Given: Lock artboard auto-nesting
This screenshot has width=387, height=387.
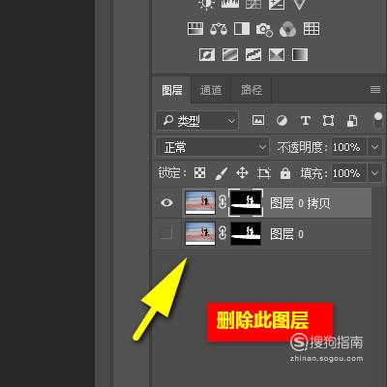Looking at the screenshot, I should coord(264,173).
